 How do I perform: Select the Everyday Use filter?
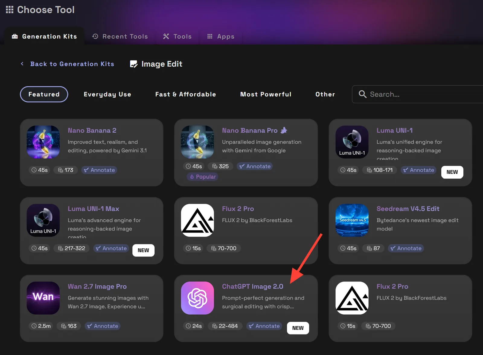[x=107, y=94]
